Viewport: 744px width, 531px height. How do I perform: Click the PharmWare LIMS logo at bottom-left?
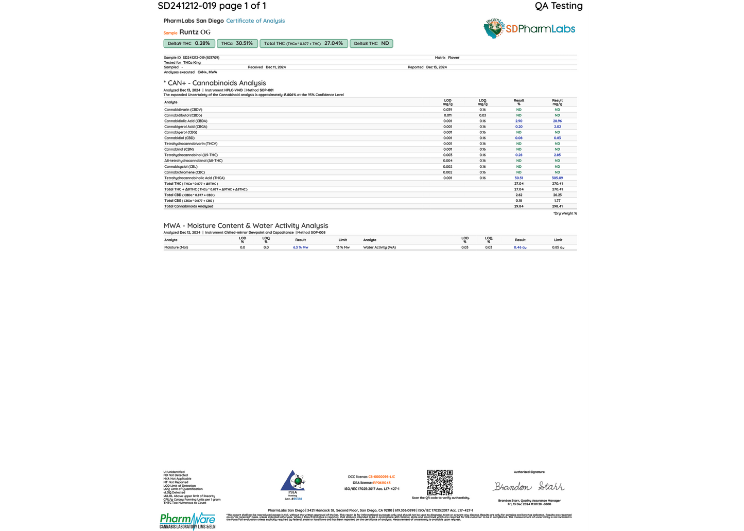[187, 521]
